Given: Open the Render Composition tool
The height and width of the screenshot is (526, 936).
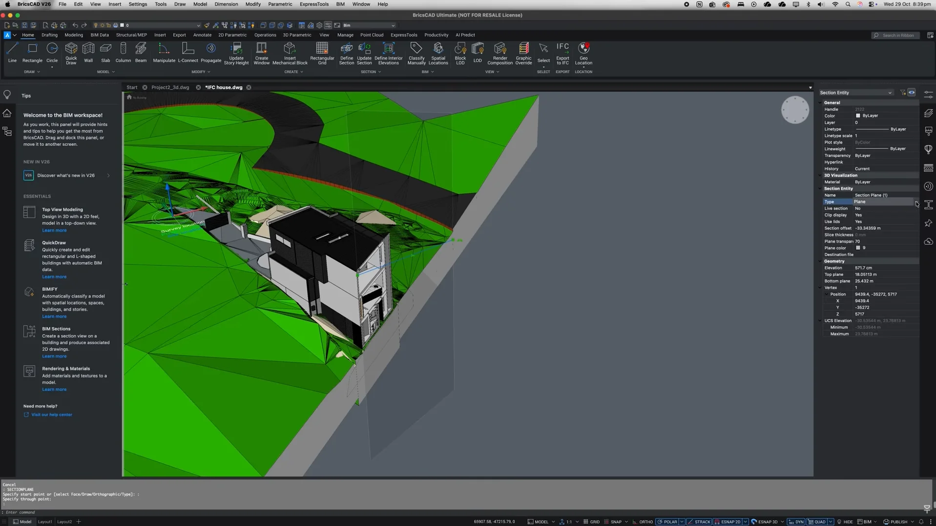Looking at the screenshot, I should [499, 52].
